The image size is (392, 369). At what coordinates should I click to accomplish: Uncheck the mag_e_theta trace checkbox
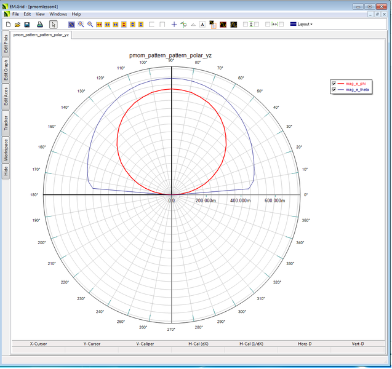point(334,90)
